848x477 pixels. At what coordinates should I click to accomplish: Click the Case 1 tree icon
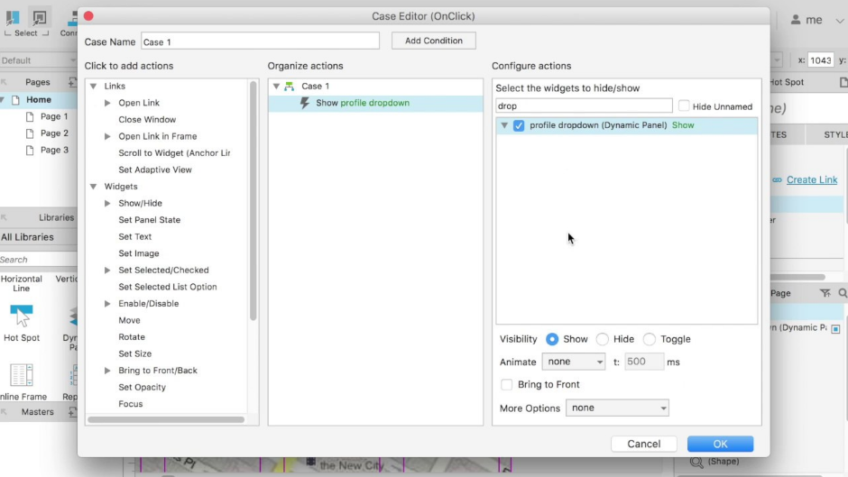pyautogui.click(x=289, y=87)
